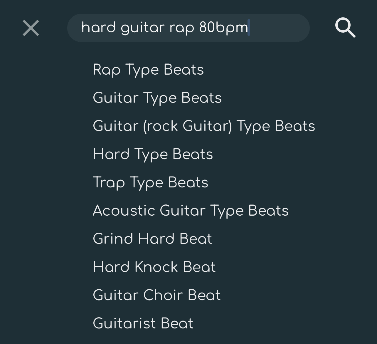
Task: Click the word "rap" in the search query
Action: tap(182, 28)
